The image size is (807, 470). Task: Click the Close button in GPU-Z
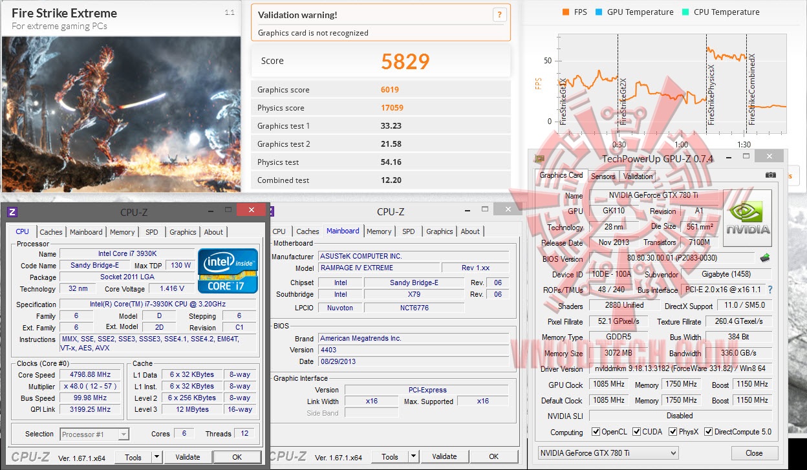(754, 453)
